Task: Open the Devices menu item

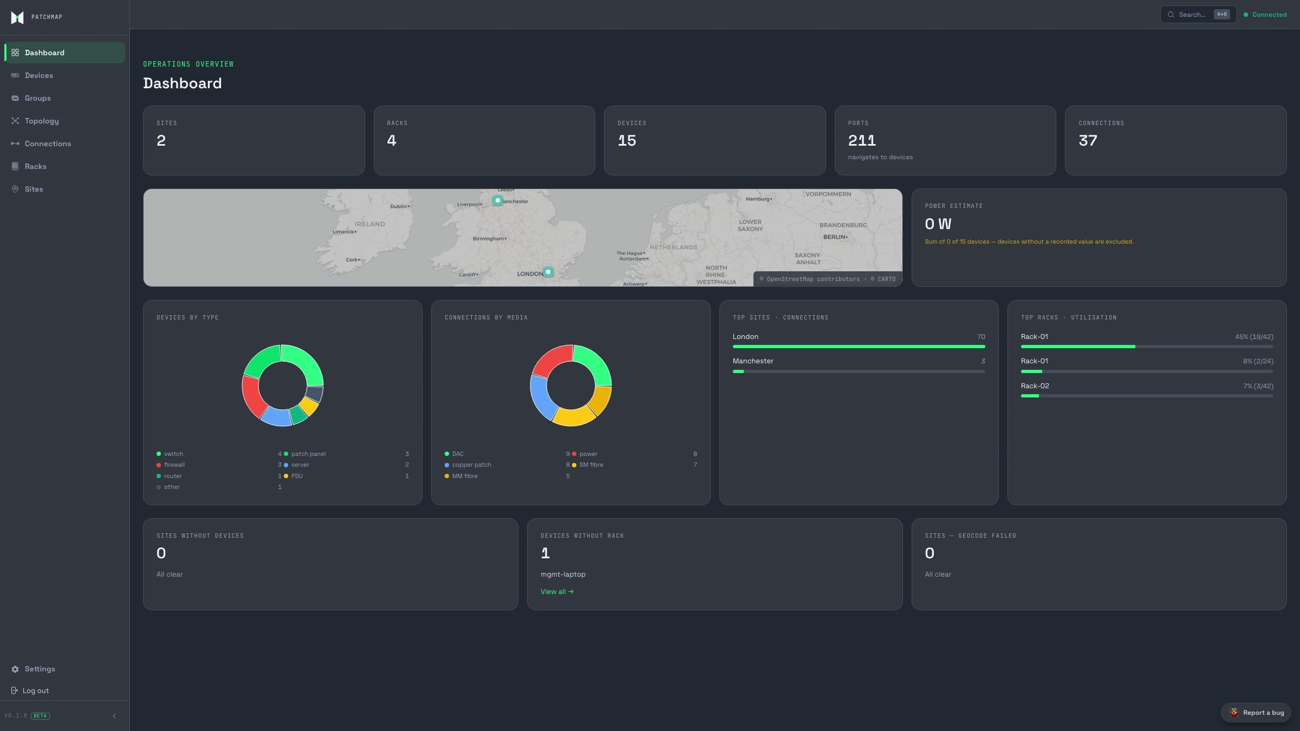Action: point(64,75)
